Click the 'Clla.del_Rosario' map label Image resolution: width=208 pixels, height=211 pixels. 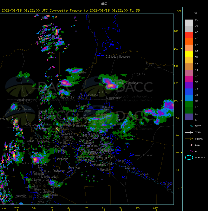(118, 57)
